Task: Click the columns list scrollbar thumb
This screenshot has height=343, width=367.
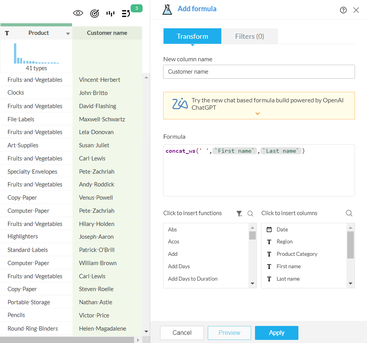Action: coord(350,245)
